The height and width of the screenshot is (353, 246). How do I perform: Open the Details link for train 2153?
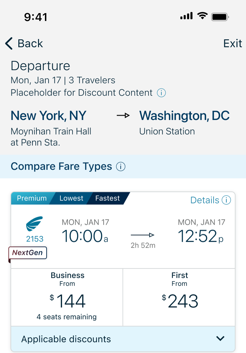pos(205,200)
